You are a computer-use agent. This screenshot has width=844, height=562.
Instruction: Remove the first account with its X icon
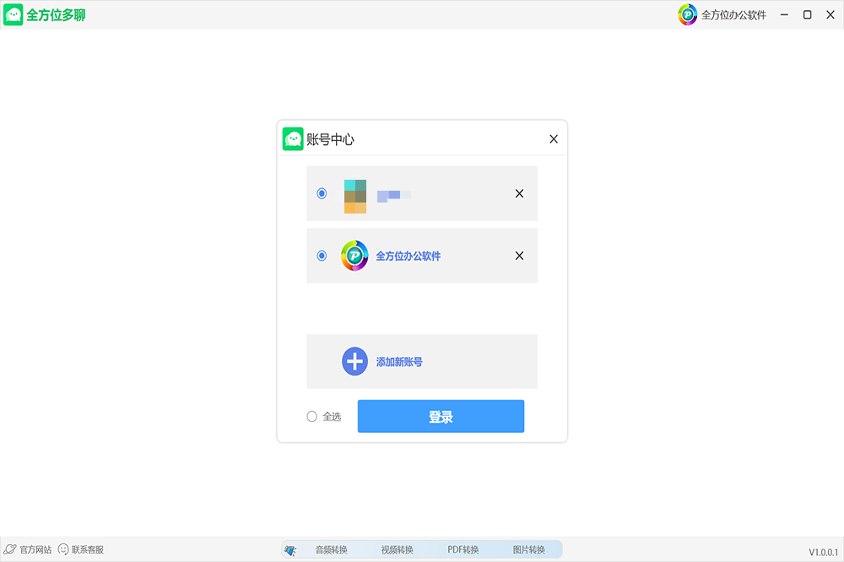coord(519,193)
